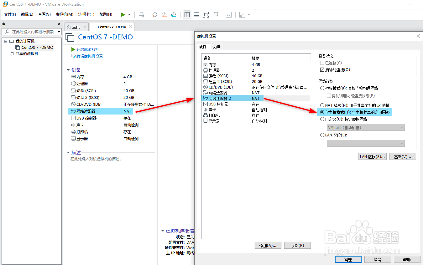Open stretch display dropdown arrow
The width and height of the screenshot is (423, 265).
click(249, 15)
